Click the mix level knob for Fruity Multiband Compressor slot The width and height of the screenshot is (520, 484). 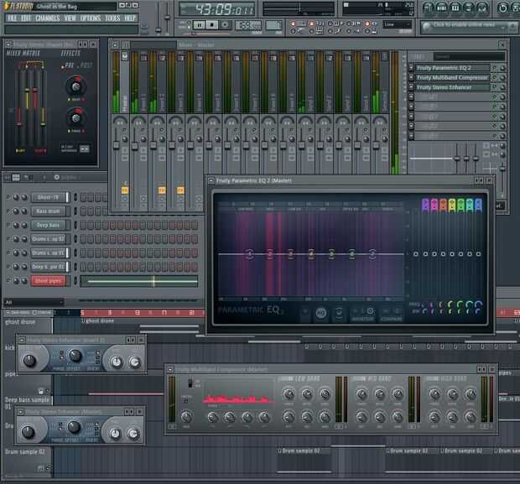click(x=502, y=78)
